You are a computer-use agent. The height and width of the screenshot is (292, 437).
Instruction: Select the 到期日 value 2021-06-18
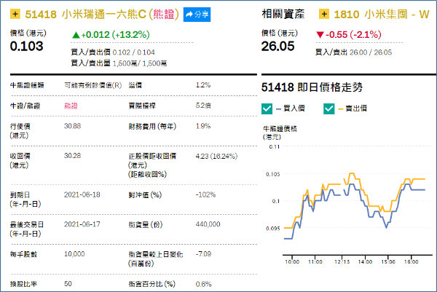coord(82,194)
